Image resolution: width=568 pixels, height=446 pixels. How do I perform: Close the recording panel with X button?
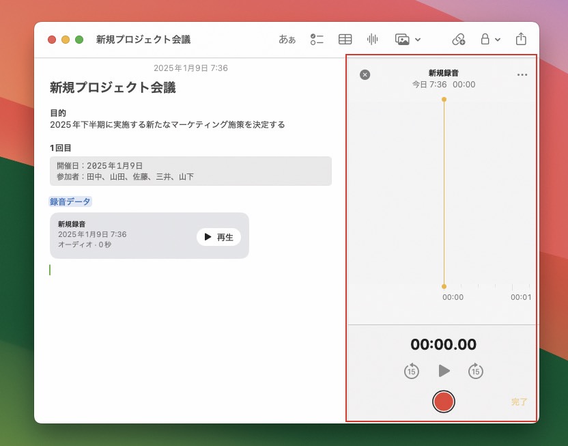tap(365, 74)
